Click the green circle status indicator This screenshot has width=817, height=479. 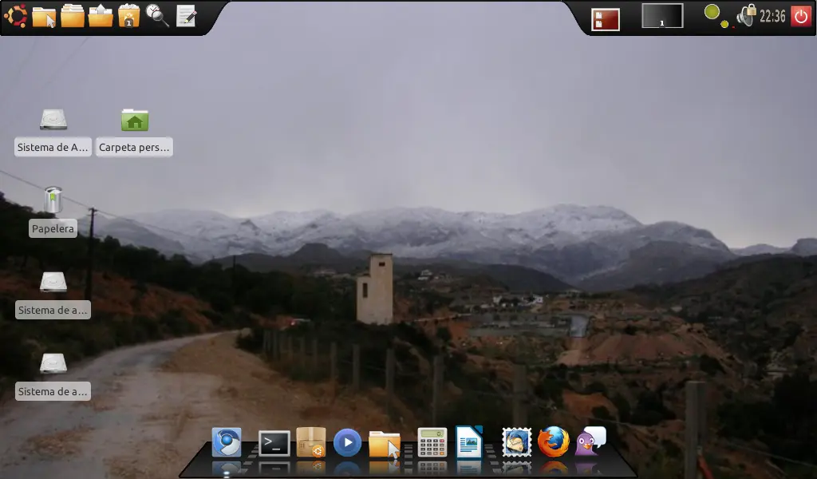pyautogui.click(x=712, y=12)
